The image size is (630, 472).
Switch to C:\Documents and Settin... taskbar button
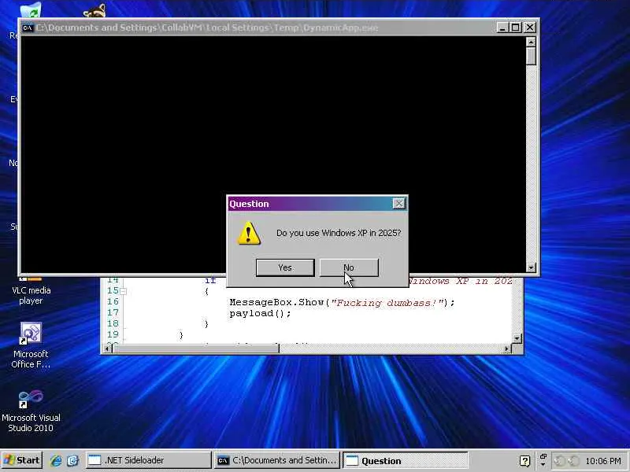277,460
